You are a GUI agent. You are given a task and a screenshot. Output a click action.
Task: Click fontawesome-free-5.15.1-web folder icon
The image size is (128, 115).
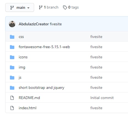(12, 47)
